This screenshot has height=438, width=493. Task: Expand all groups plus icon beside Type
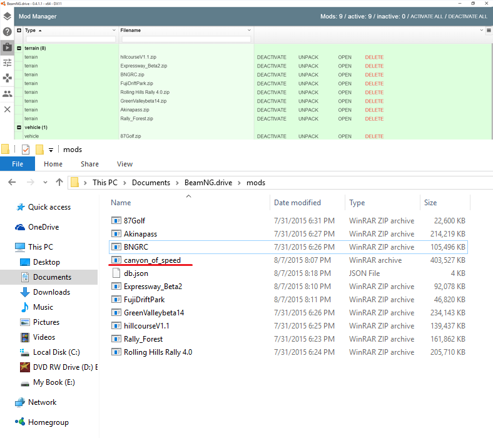19,30
